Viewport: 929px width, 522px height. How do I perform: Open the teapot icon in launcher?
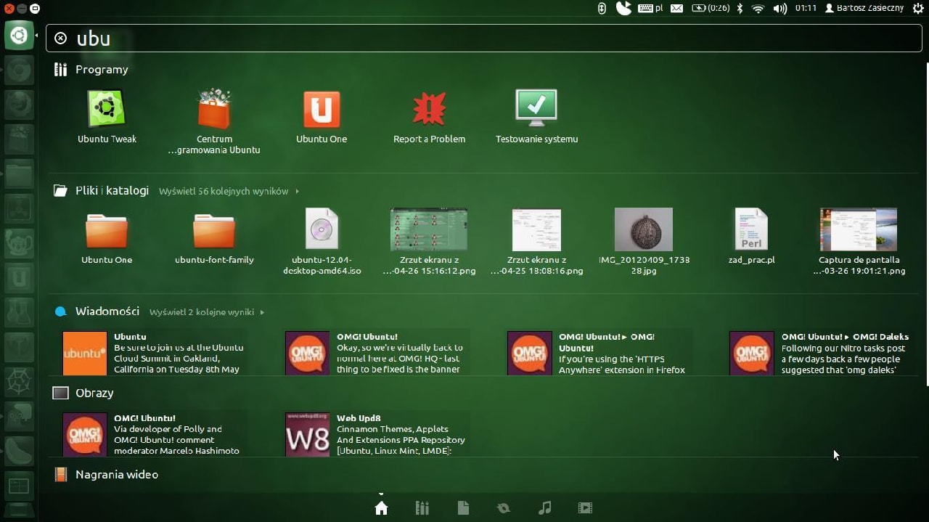19,243
